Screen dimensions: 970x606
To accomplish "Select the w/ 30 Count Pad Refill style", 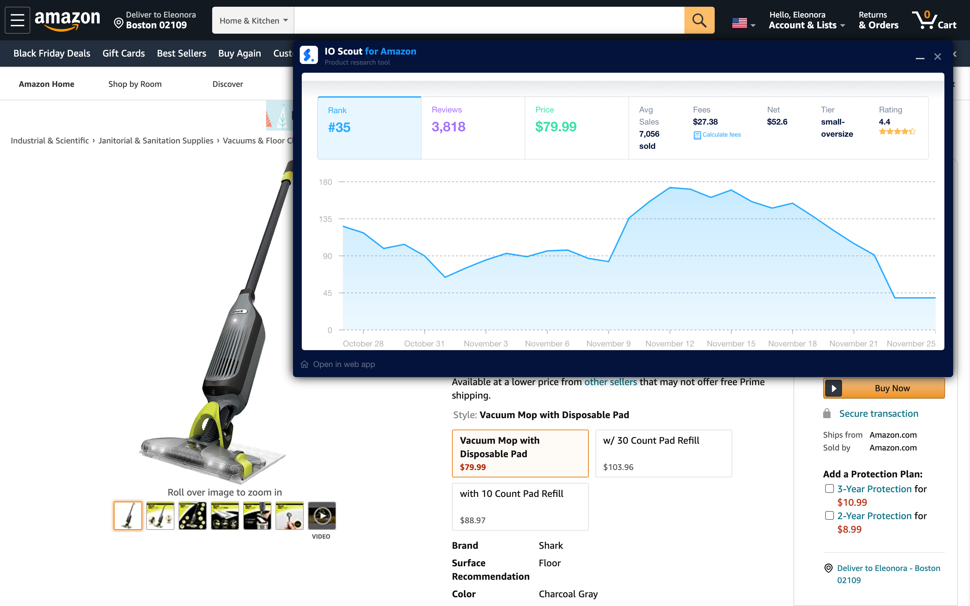I will pos(664,453).
